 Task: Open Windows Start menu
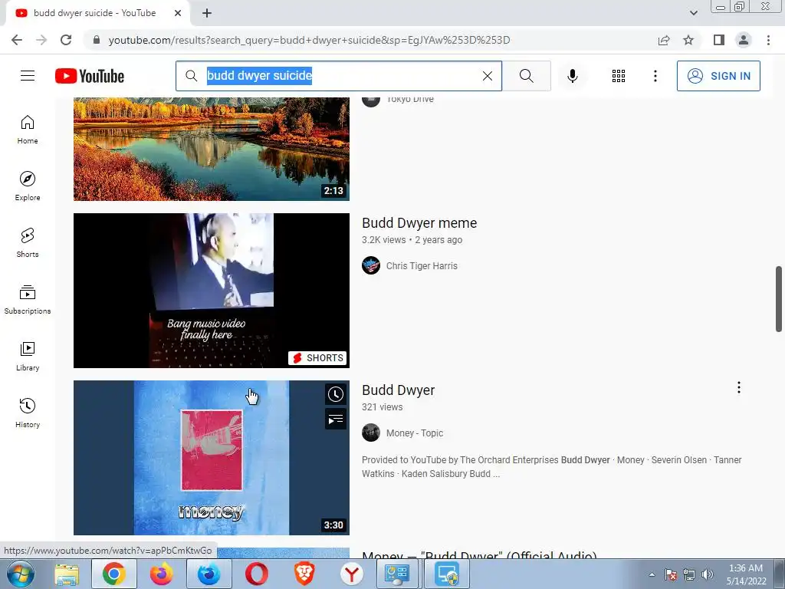(x=21, y=574)
